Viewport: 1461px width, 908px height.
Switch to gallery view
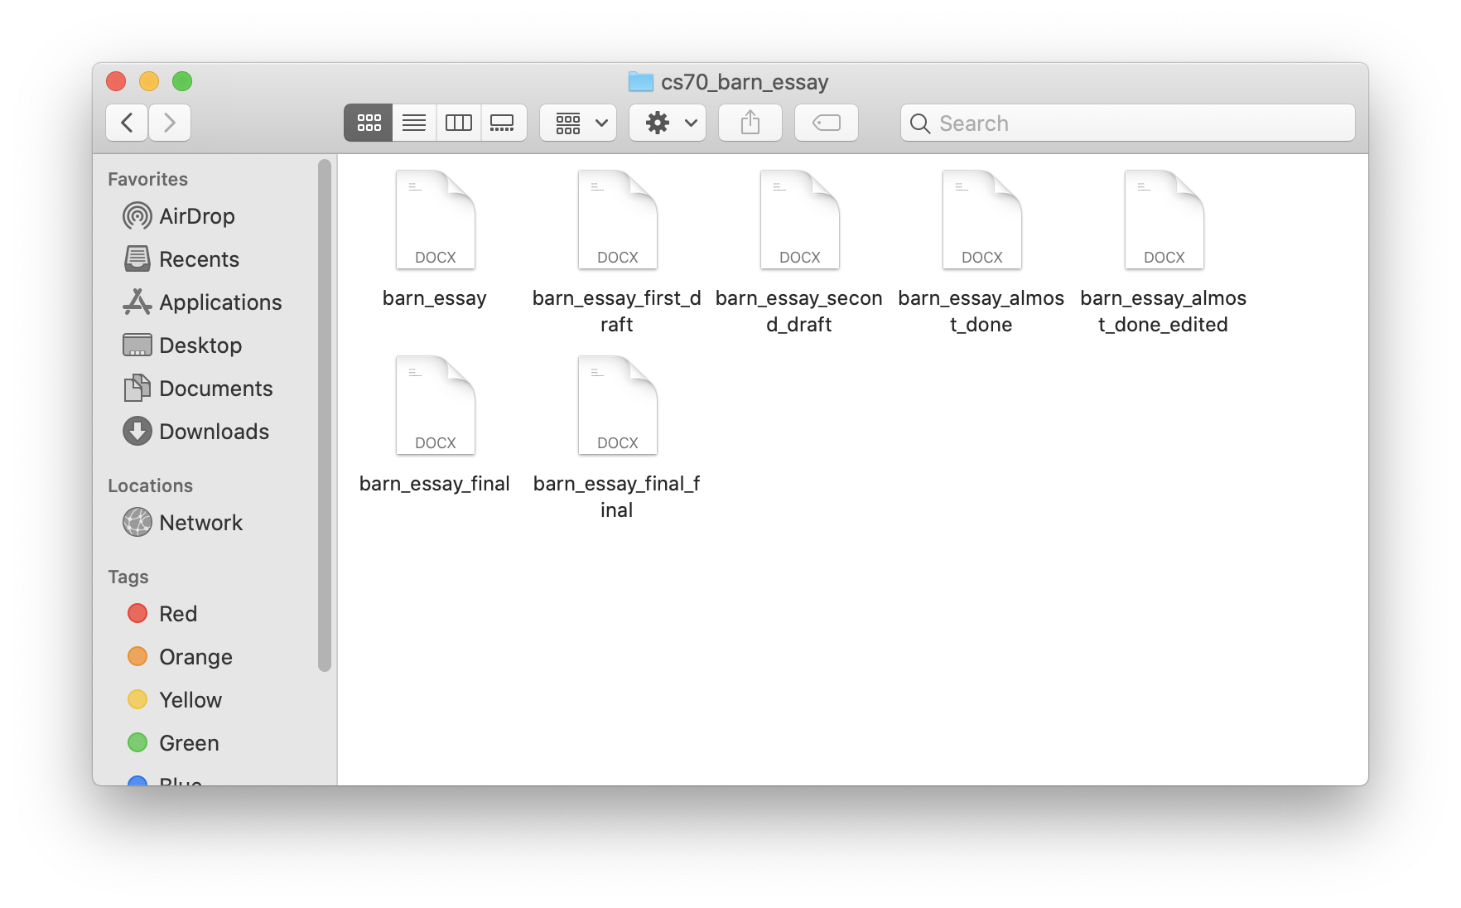point(504,122)
